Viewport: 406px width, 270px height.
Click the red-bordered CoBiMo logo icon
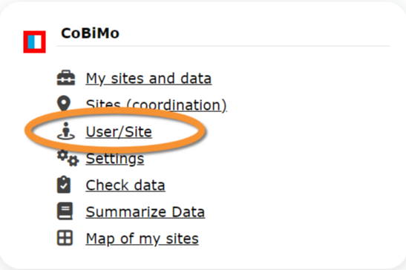pos(34,42)
